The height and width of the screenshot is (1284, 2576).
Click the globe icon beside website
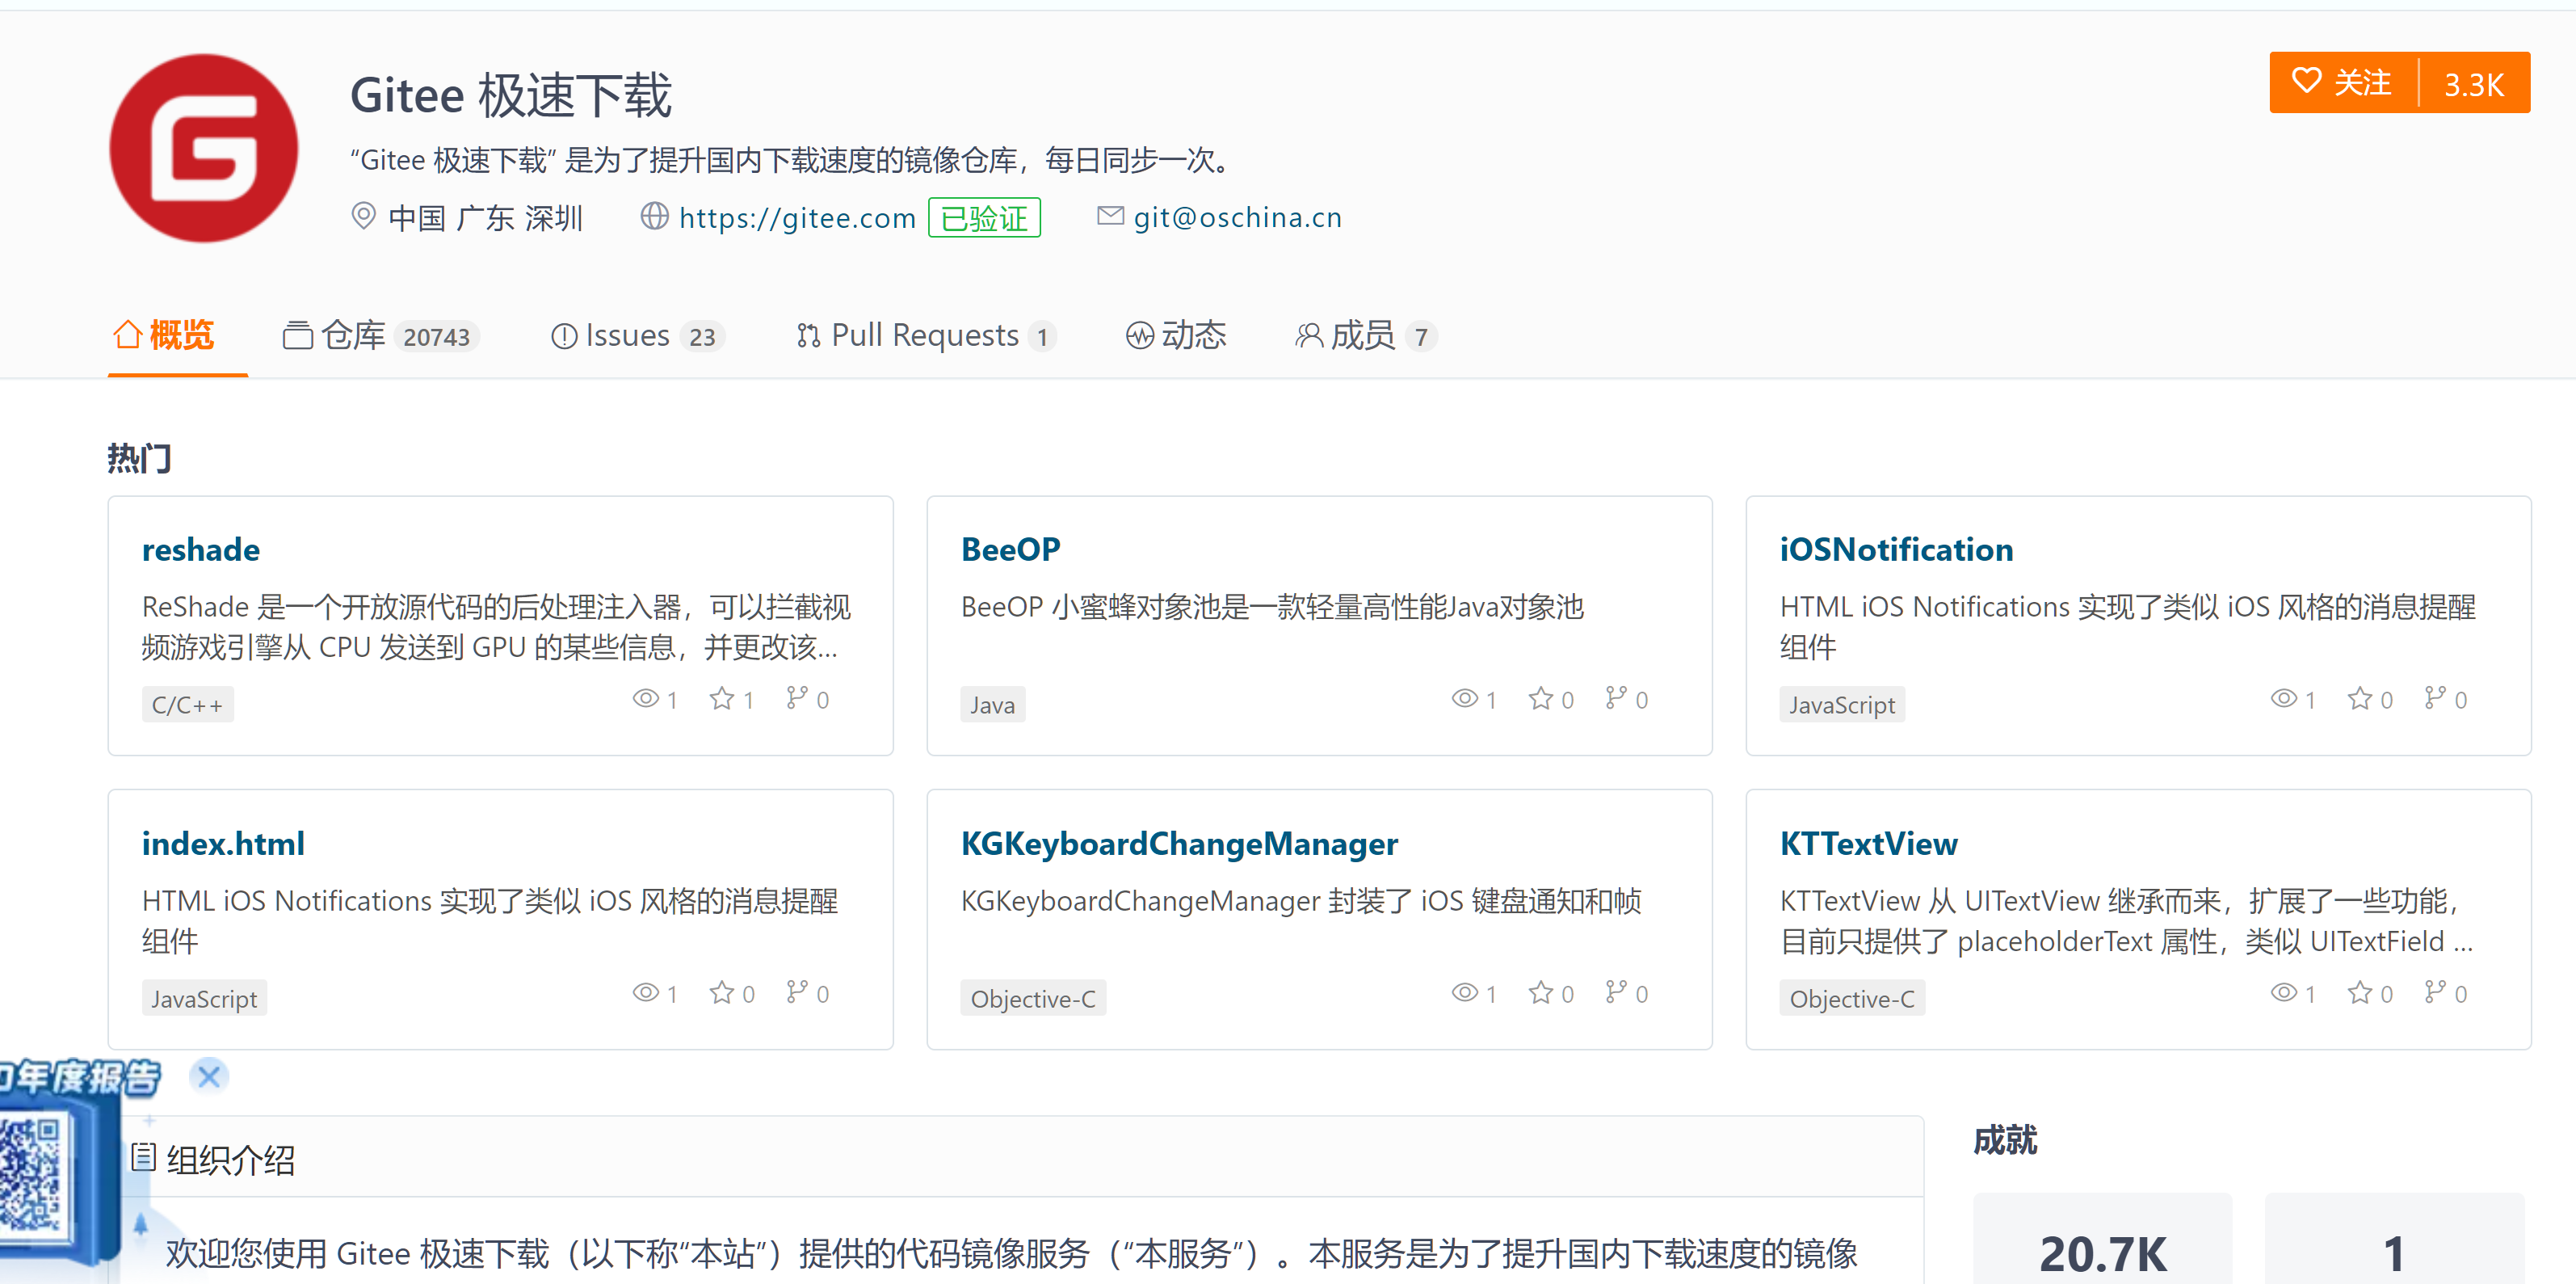tap(654, 216)
